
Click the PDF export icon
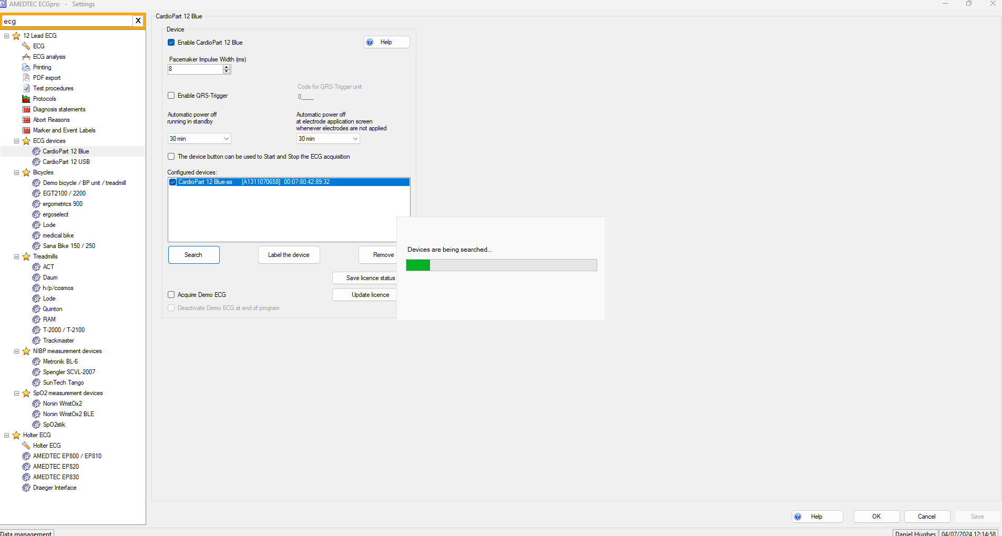click(26, 78)
